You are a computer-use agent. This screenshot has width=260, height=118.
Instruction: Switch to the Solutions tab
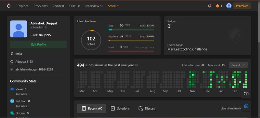pyautogui.click(x=120, y=108)
